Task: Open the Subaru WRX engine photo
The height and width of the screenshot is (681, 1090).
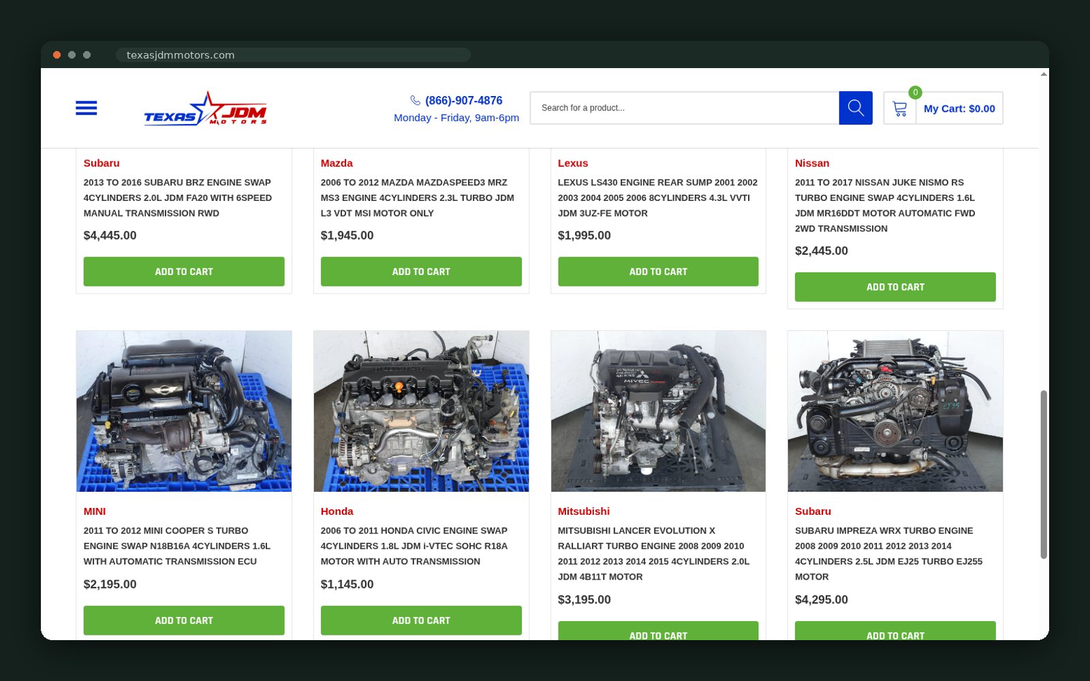Action: 895,411
